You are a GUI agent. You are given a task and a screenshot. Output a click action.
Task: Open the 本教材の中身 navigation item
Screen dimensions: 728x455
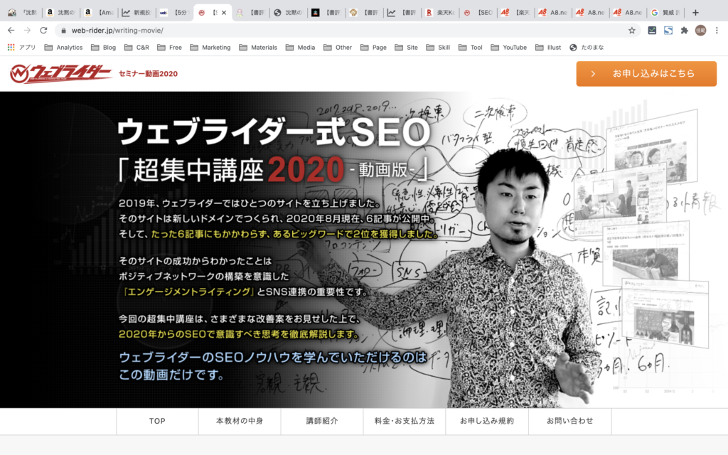pos(240,421)
